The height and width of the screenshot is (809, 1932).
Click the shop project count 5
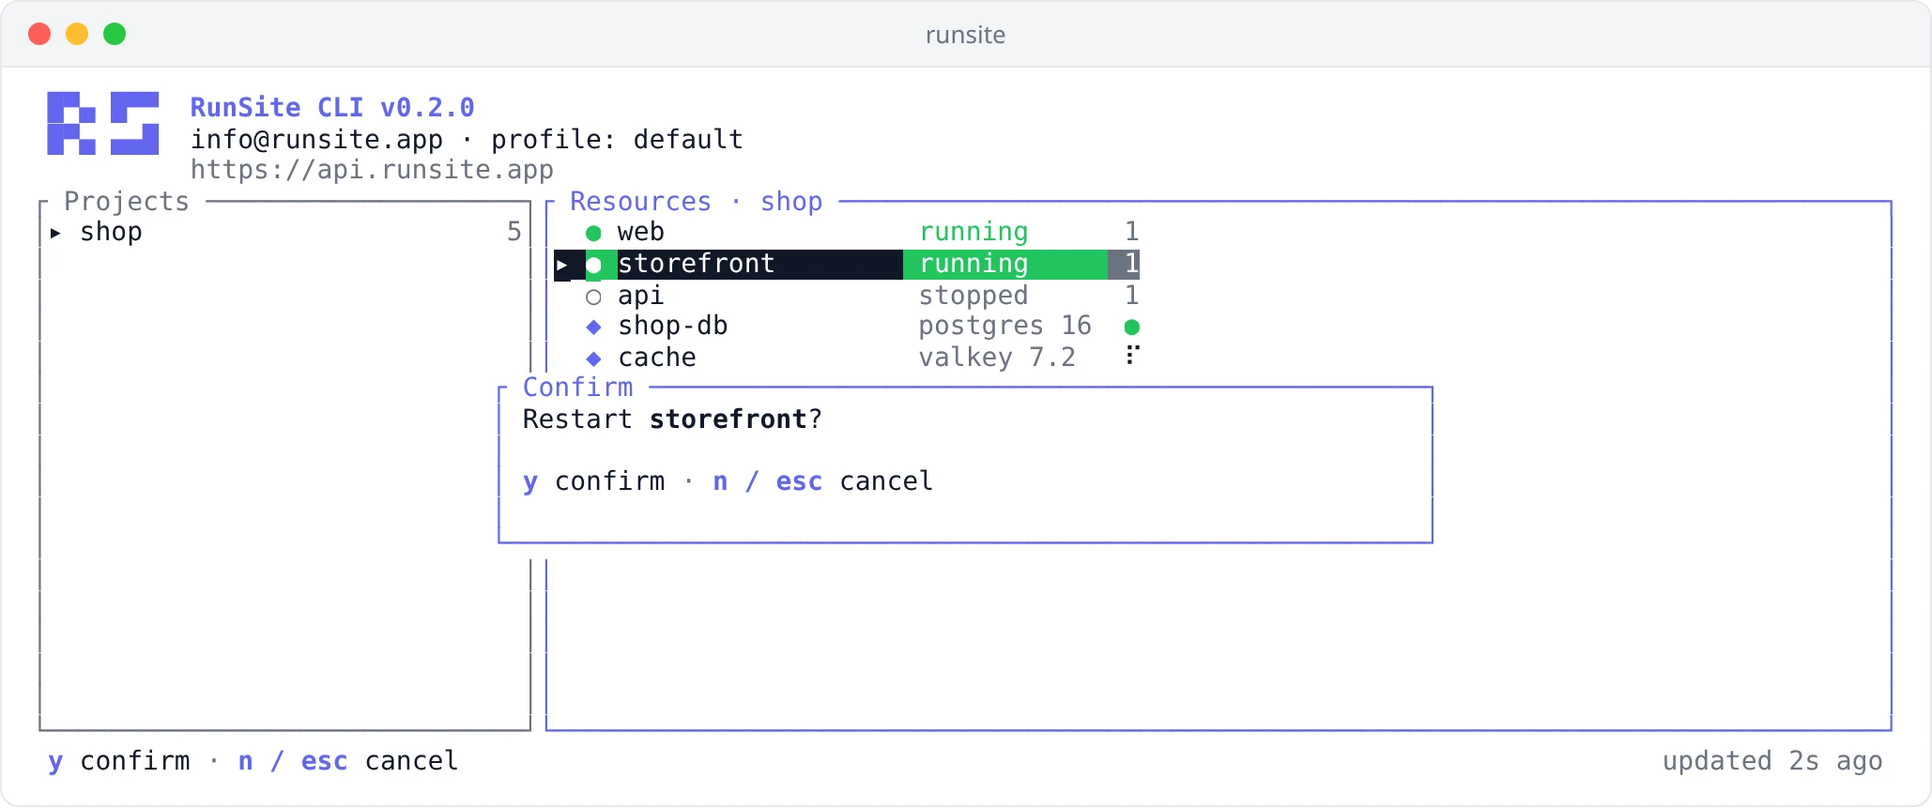514,232
